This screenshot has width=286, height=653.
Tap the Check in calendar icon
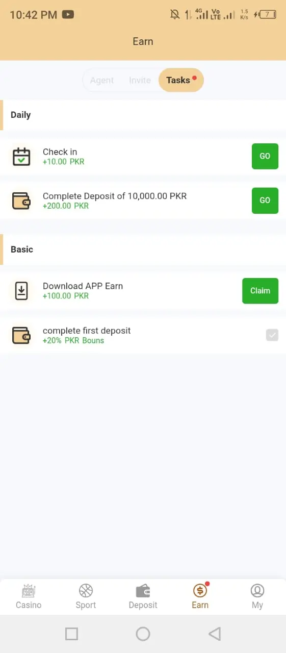click(x=21, y=157)
